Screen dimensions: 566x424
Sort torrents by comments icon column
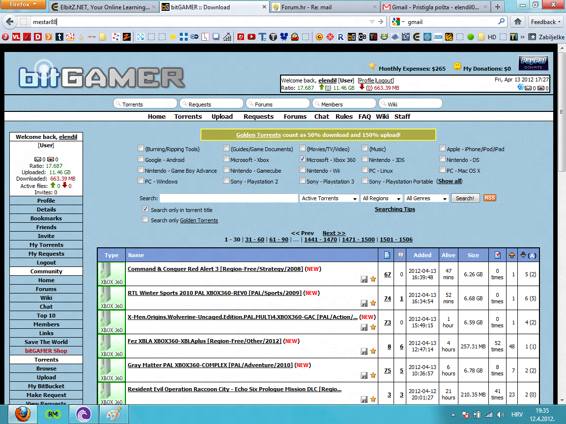point(401,255)
